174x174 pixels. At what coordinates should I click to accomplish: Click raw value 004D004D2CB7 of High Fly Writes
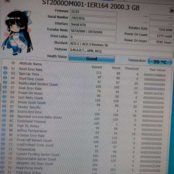152,126
